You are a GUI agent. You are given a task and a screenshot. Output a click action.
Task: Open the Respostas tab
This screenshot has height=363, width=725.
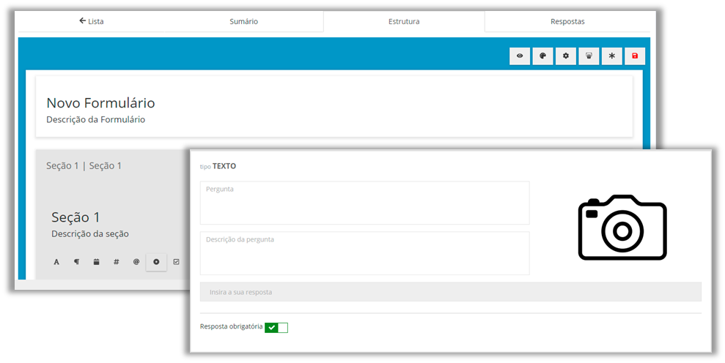pyautogui.click(x=567, y=21)
